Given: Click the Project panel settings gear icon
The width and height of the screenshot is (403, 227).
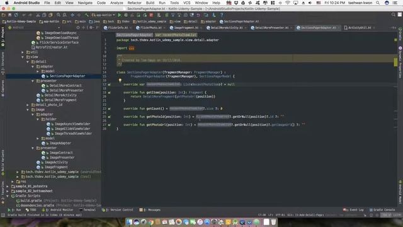Looking at the screenshot, I should pos(91,28).
